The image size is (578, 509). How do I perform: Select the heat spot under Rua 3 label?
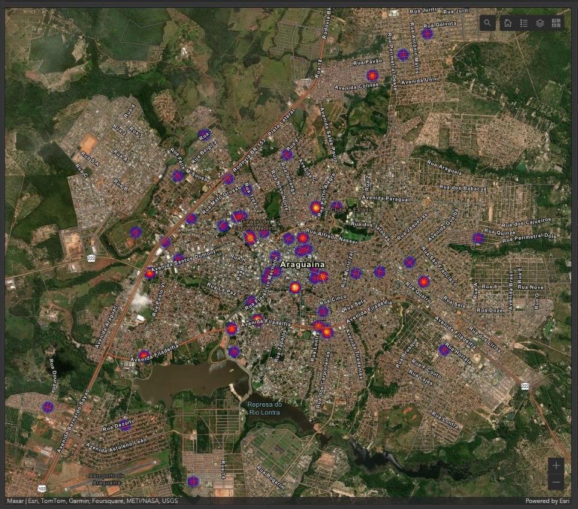click(204, 135)
